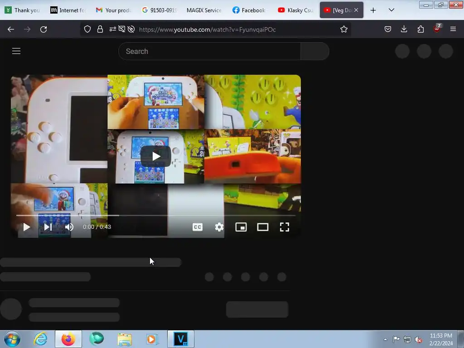
Task: Enable miniplayer mode
Action: point(241,227)
